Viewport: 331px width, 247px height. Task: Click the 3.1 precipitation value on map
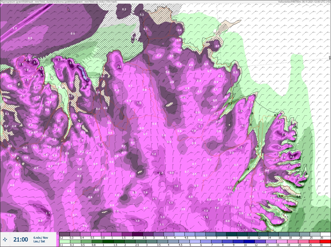pyautogui.click(x=42, y=75)
